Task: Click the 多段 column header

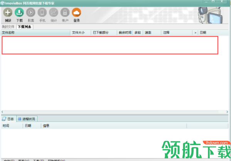Action: pyautogui.click(x=138, y=33)
